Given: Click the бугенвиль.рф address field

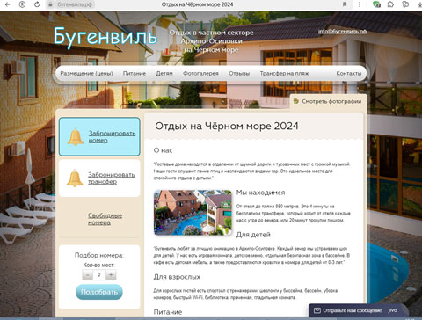Looking at the screenshot, I should 75,4.
